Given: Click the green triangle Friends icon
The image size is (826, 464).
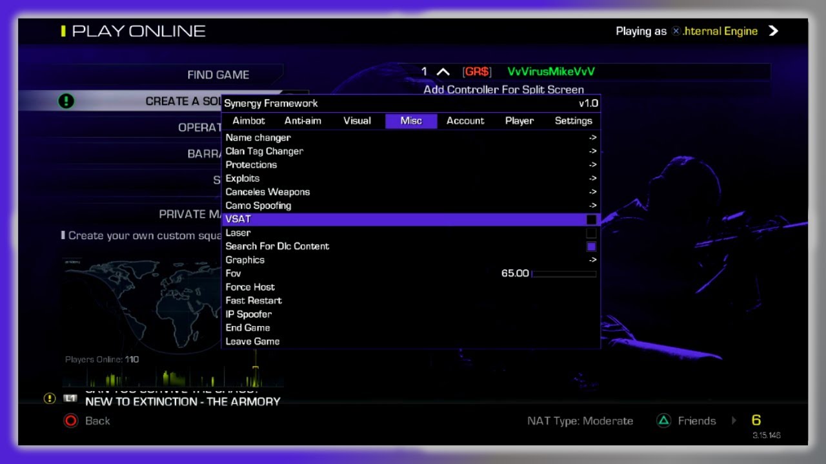Looking at the screenshot, I should (663, 421).
